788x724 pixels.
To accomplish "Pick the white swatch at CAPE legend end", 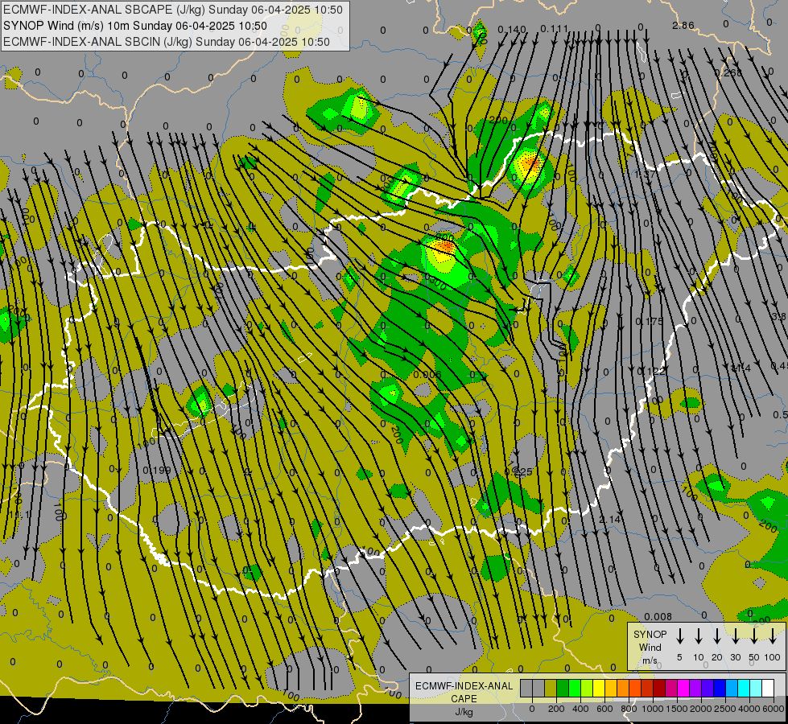I will pos(768,689).
